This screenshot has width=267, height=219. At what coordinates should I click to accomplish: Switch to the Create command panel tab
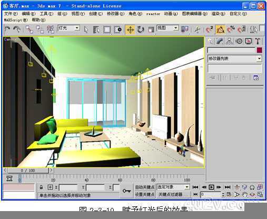(211, 41)
